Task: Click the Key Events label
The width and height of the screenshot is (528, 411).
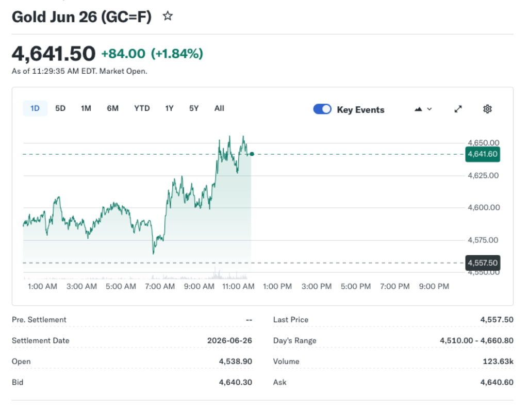Action: click(x=361, y=109)
